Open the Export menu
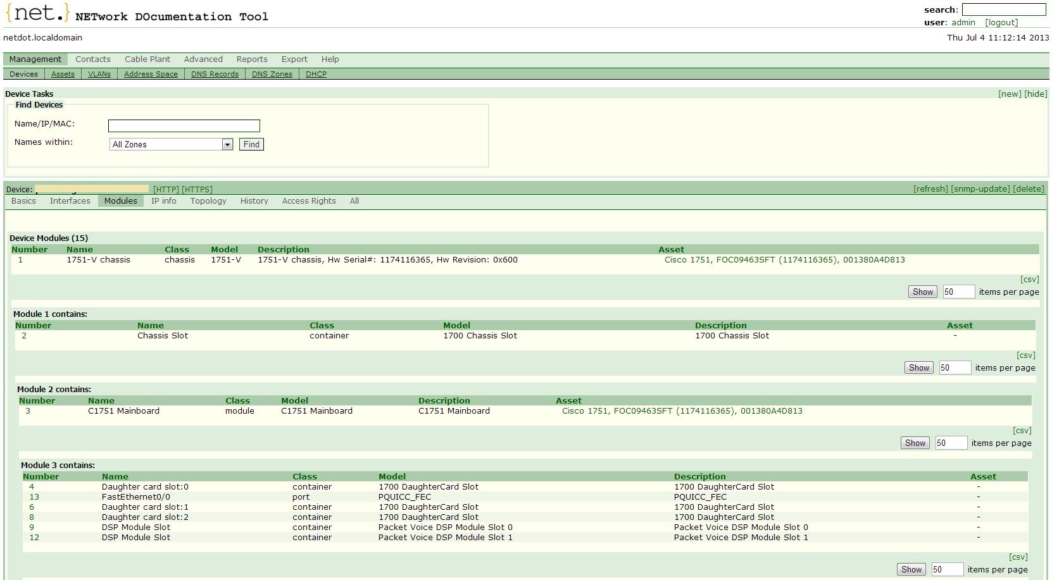This screenshot has height=580, width=1052. coord(294,59)
